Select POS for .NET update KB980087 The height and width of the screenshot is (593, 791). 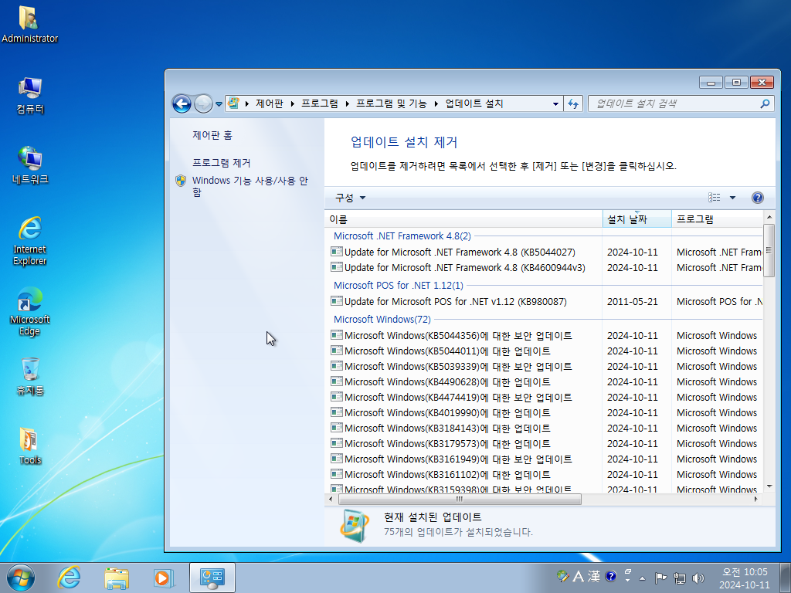click(x=456, y=302)
